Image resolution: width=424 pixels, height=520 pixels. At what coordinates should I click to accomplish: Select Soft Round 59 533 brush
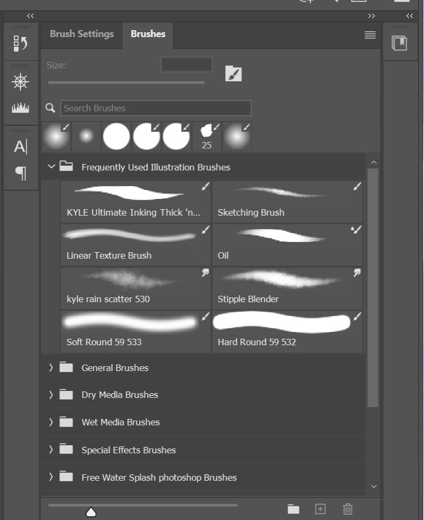135,331
